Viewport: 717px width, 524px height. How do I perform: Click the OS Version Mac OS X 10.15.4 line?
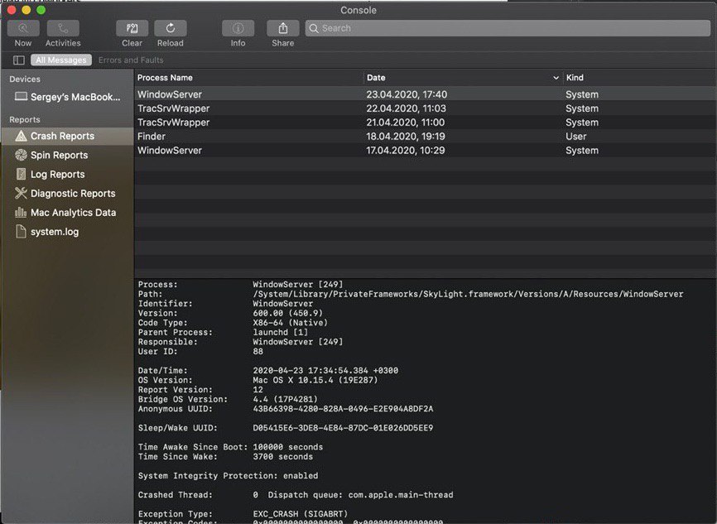point(257,380)
